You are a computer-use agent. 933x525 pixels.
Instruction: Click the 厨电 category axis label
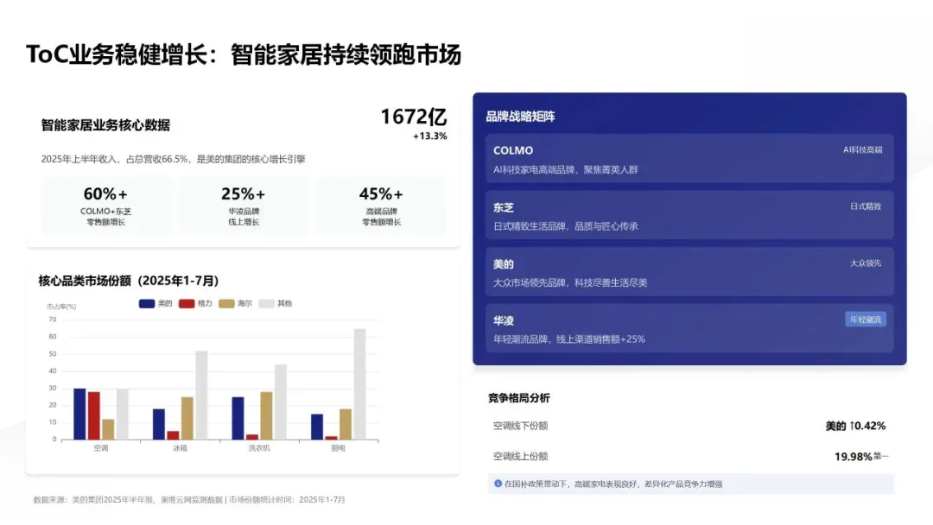click(338, 448)
